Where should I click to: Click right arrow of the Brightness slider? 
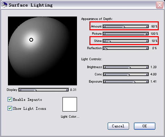(147, 67)
